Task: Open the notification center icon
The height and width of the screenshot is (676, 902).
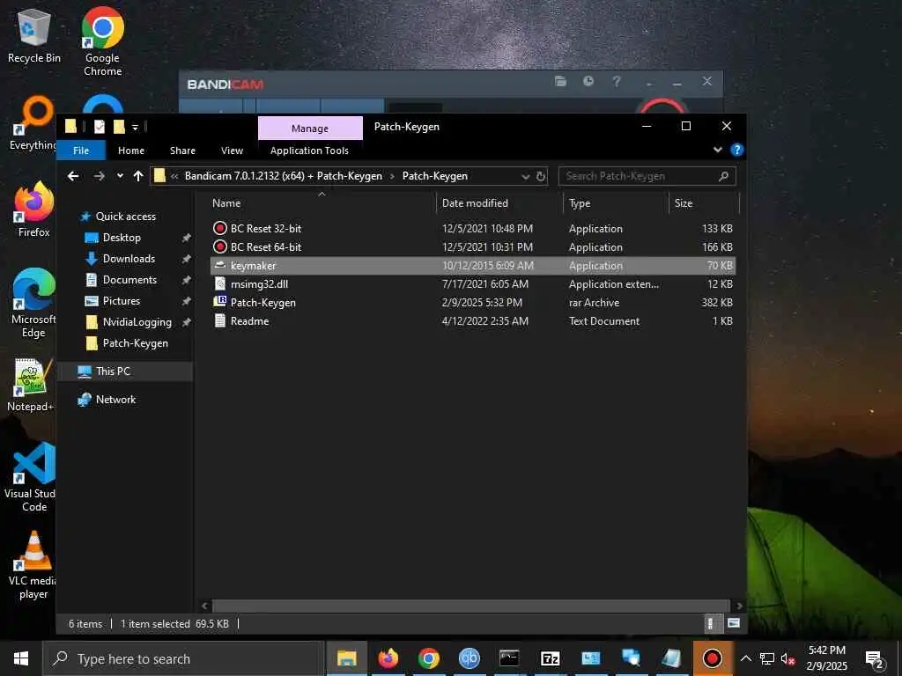Action: click(875, 658)
